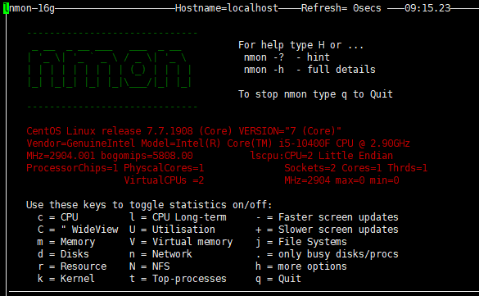Click '. = only busy disks/procs' entry
The width and height of the screenshot is (479, 296).
(328, 254)
